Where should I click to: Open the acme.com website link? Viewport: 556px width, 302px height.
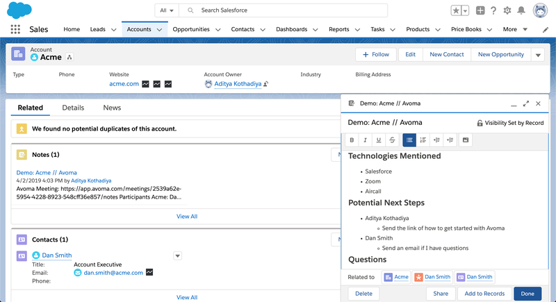pyautogui.click(x=124, y=84)
